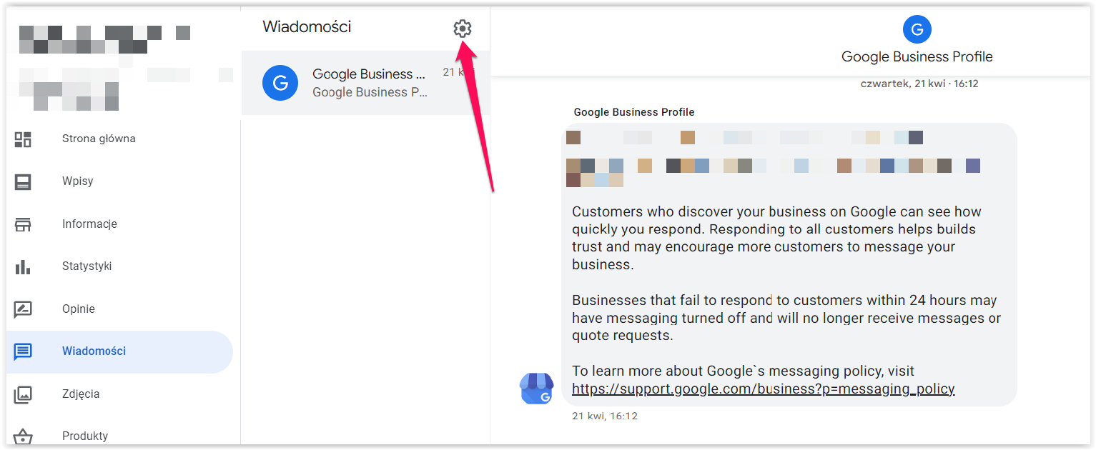Click the Wpisy posts icon
Image resolution: width=1096 pixels, height=450 pixels.
(23, 181)
